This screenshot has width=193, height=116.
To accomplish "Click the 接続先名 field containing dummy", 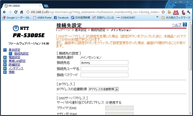I will pyautogui.click(x=105, y=63).
